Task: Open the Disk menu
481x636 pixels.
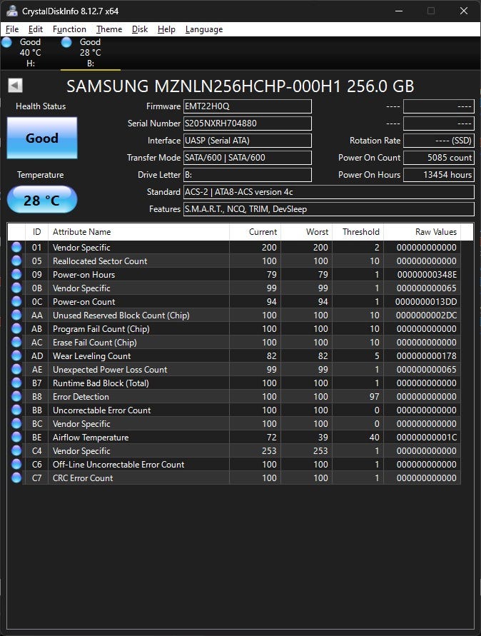Action: 140,29
